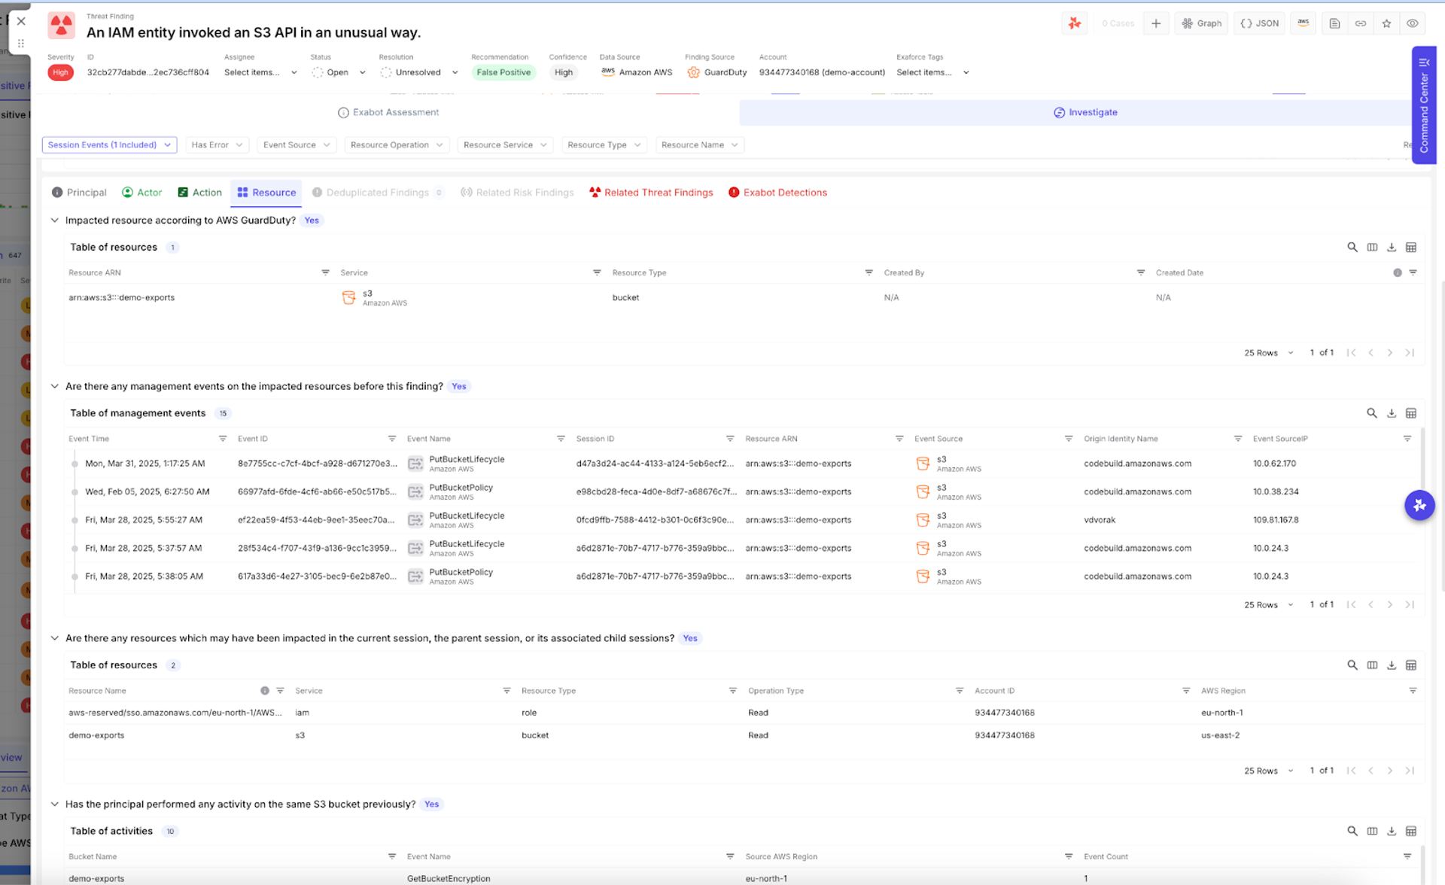
Task: Open the Status dropdown showing Open
Action: (x=339, y=72)
